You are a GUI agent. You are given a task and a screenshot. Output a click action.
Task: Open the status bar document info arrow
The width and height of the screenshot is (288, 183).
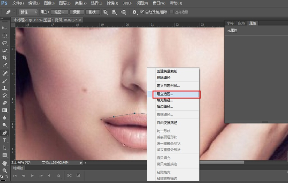(x=81, y=163)
